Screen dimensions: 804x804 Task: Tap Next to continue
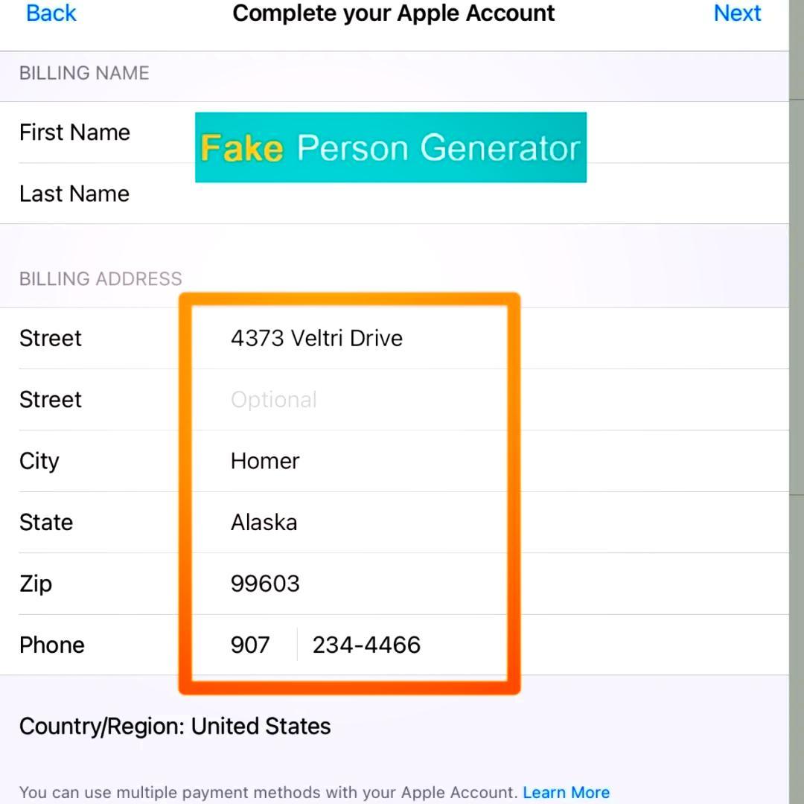point(737,13)
